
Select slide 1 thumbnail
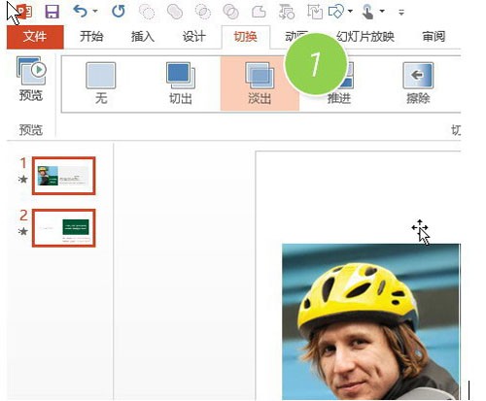click(64, 176)
